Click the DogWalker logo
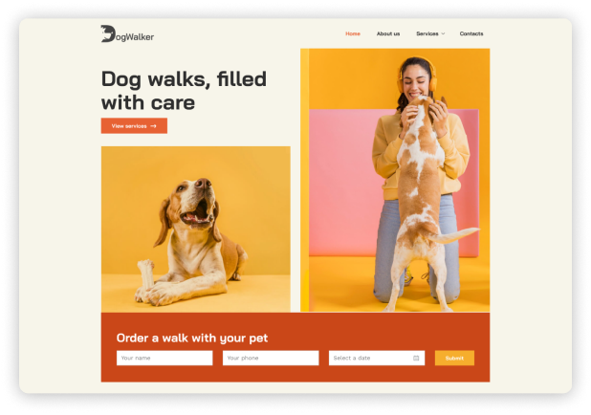 click(127, 33)
